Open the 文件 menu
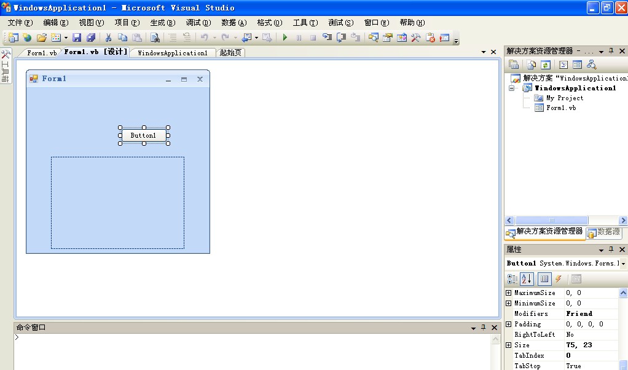The width and height of the screenshot is (628, 370). [x=20, y=23]
